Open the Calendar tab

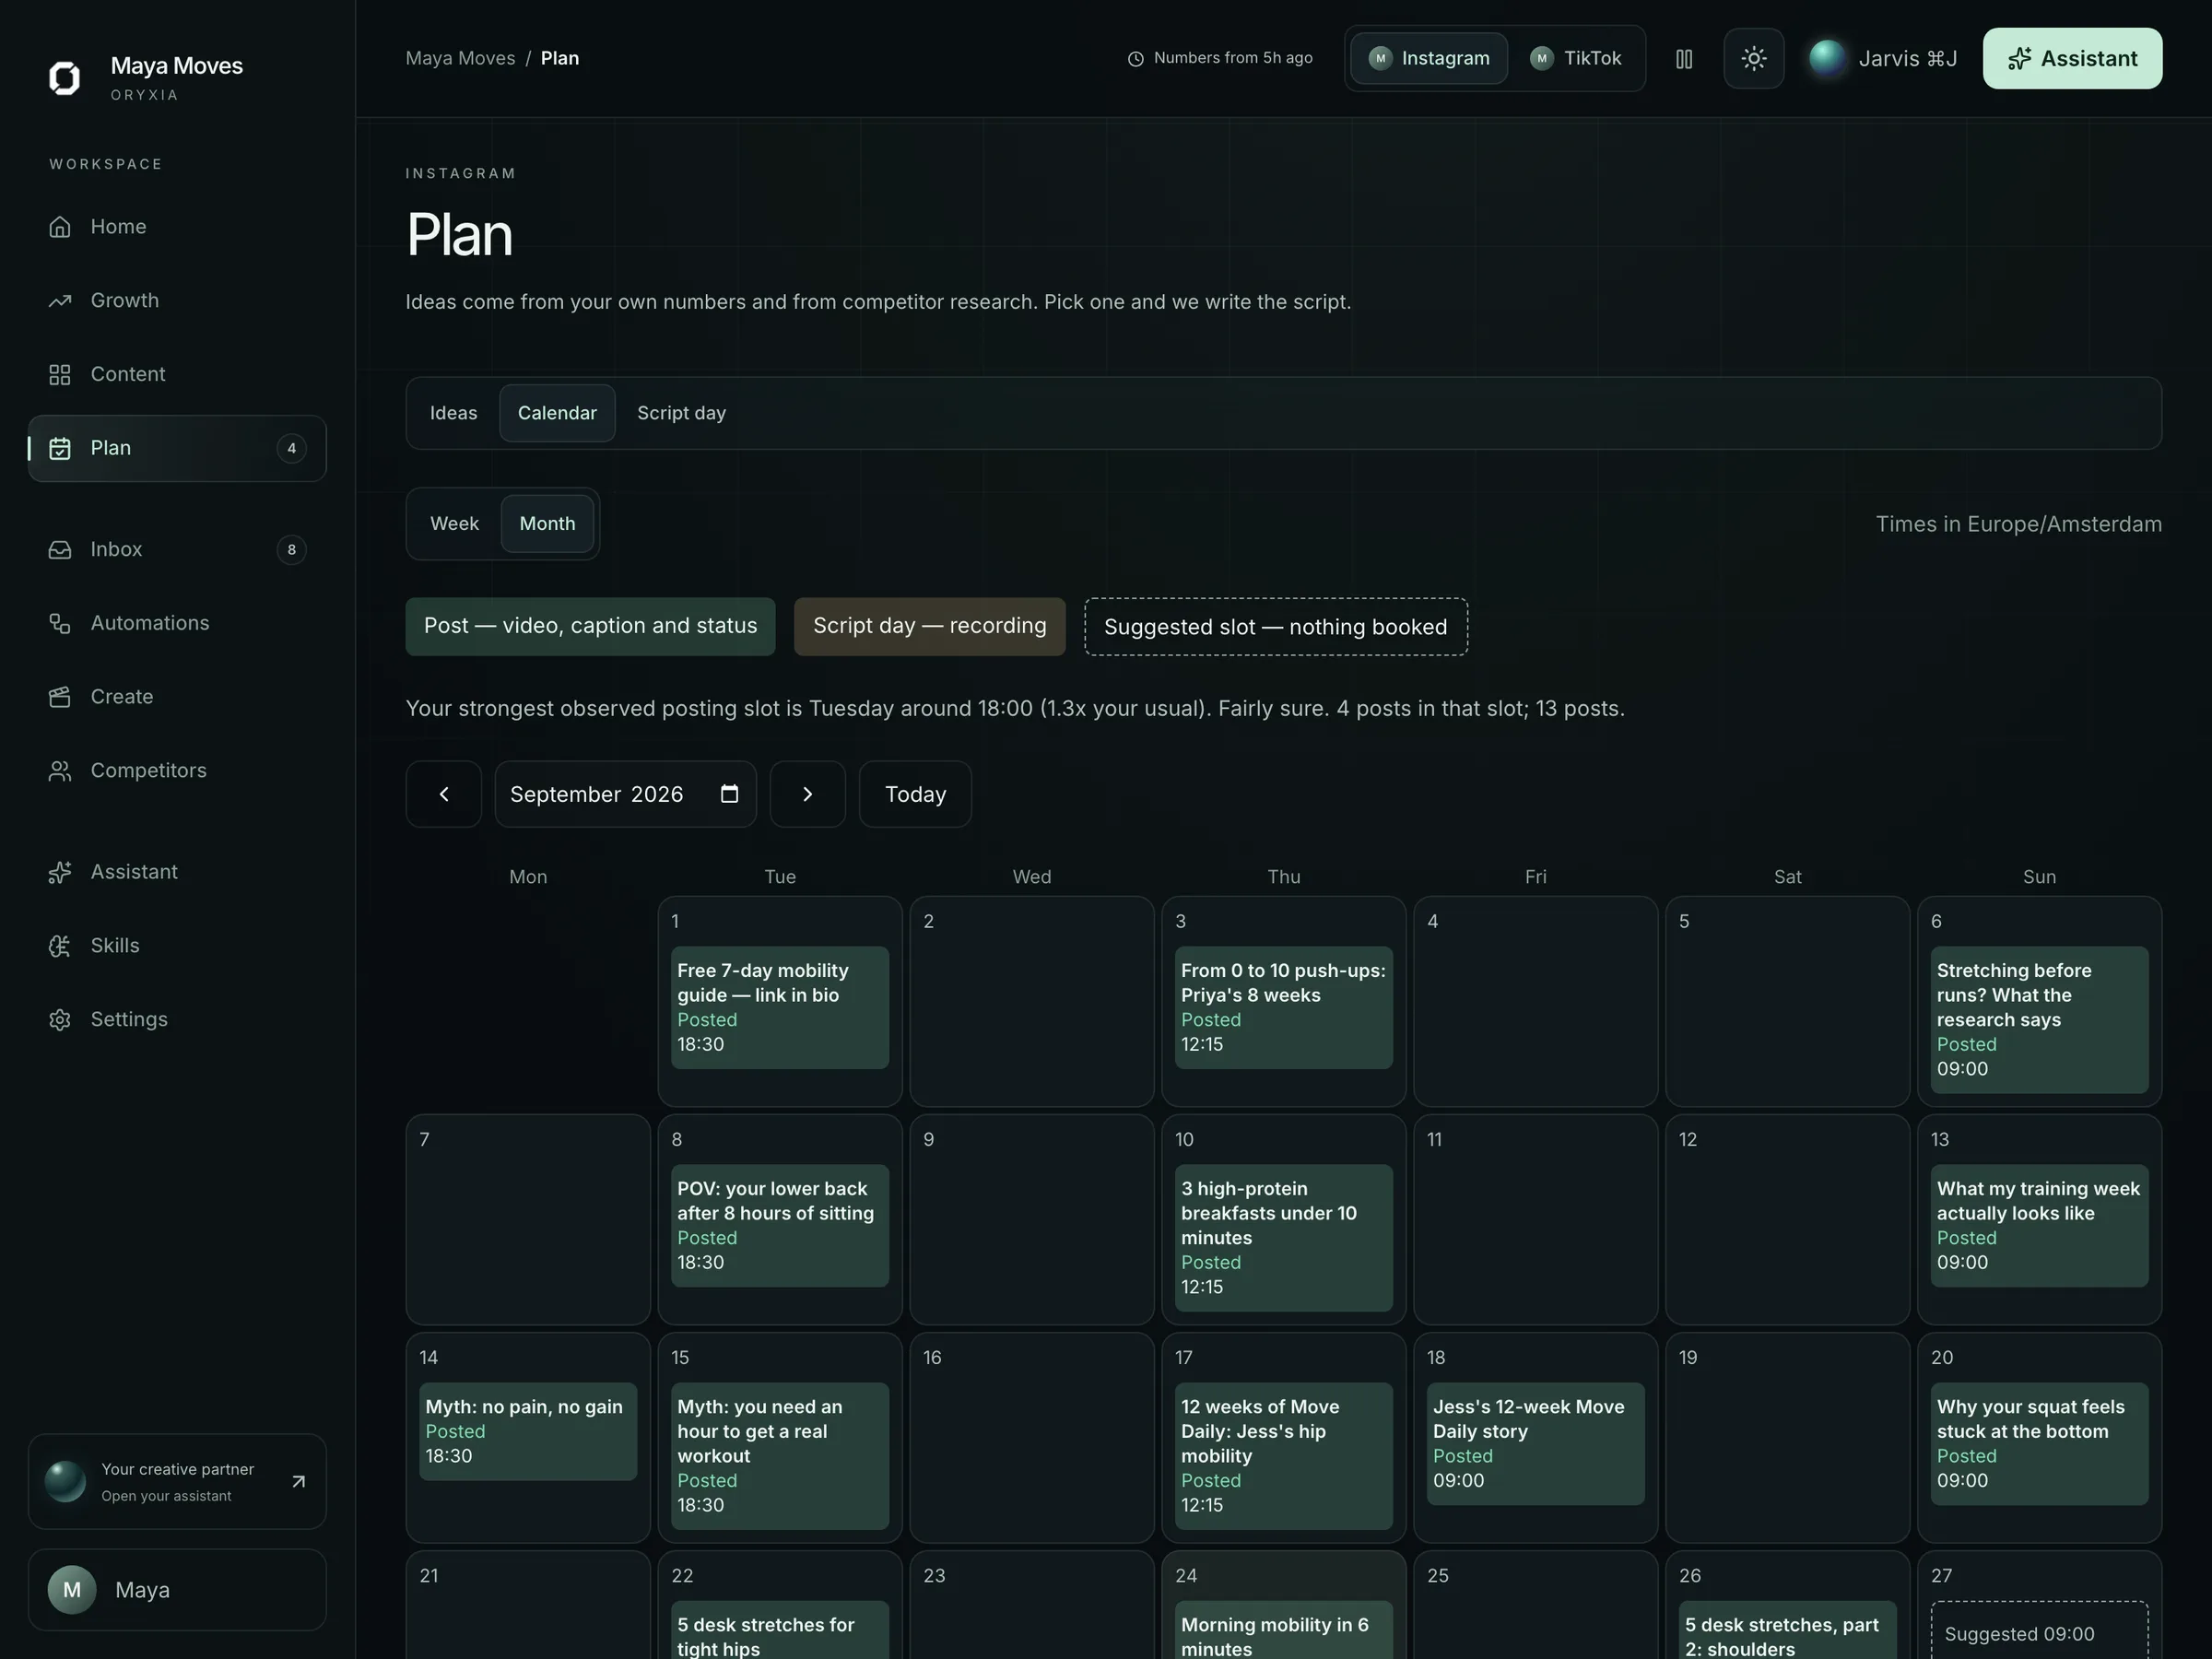coord(557,413)
